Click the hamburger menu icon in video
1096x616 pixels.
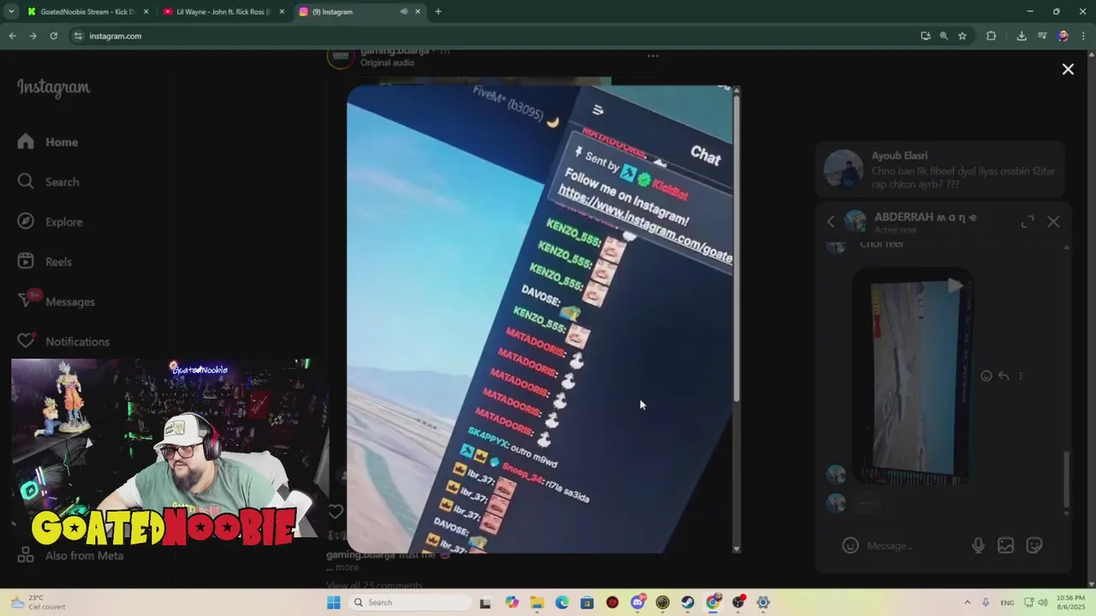click(x=598, y=110)
